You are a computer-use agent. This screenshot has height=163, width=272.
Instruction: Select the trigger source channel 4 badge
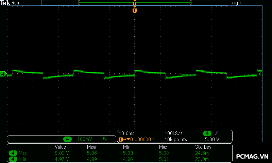pyautogui.click(x=207, y=133)
